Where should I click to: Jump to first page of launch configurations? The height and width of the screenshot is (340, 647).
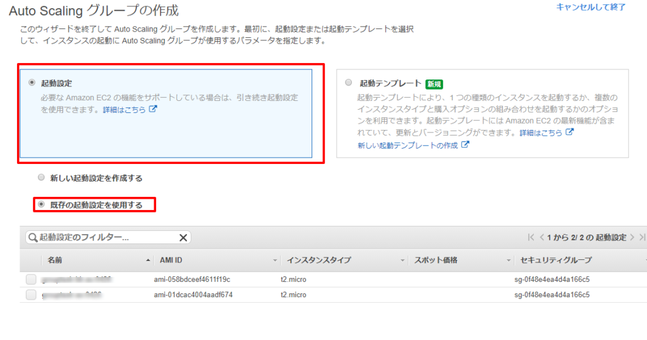coord(531,238)
